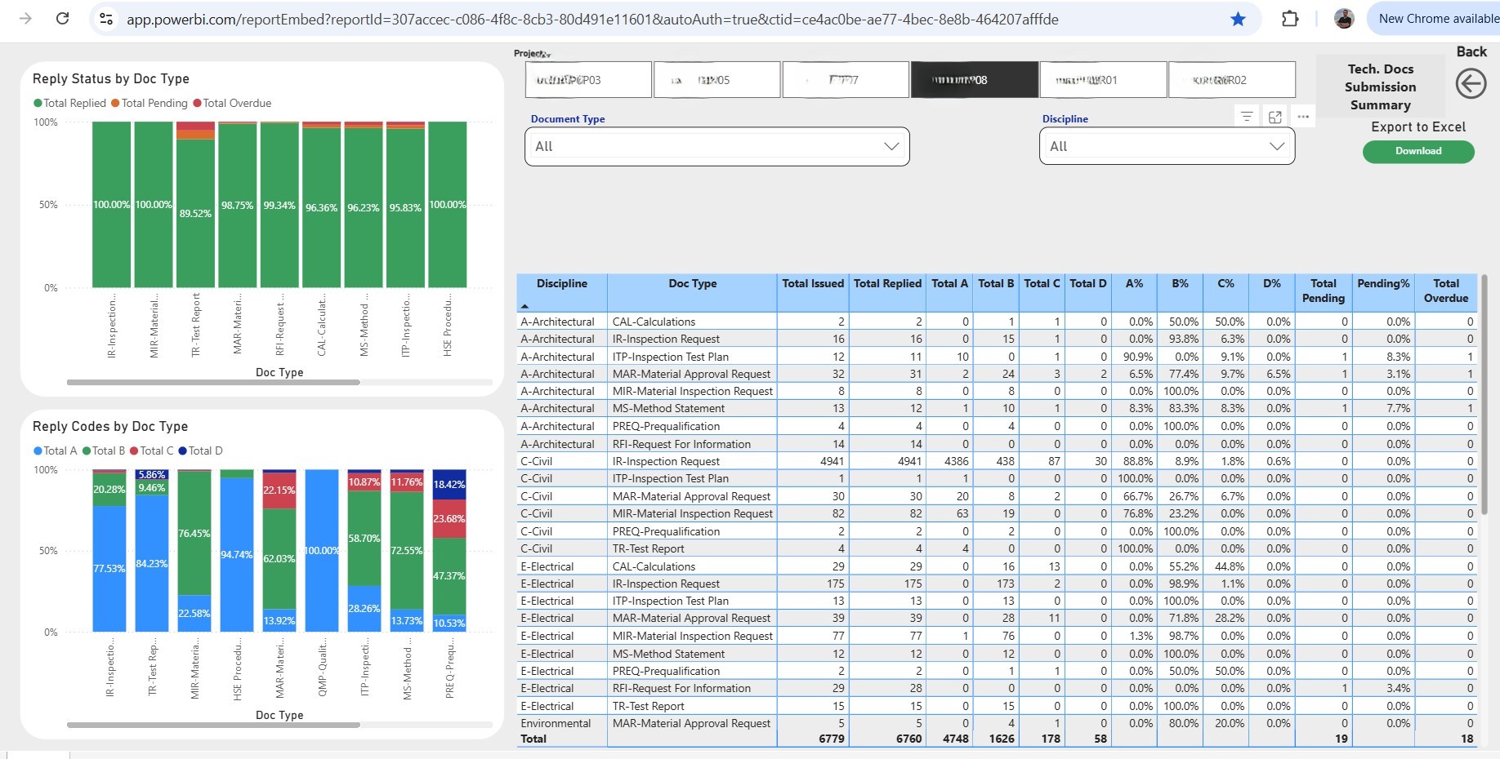Reload the page with browser refresh
The width and height of the screenshot is (1500, 759).
[x=62, y=19]
